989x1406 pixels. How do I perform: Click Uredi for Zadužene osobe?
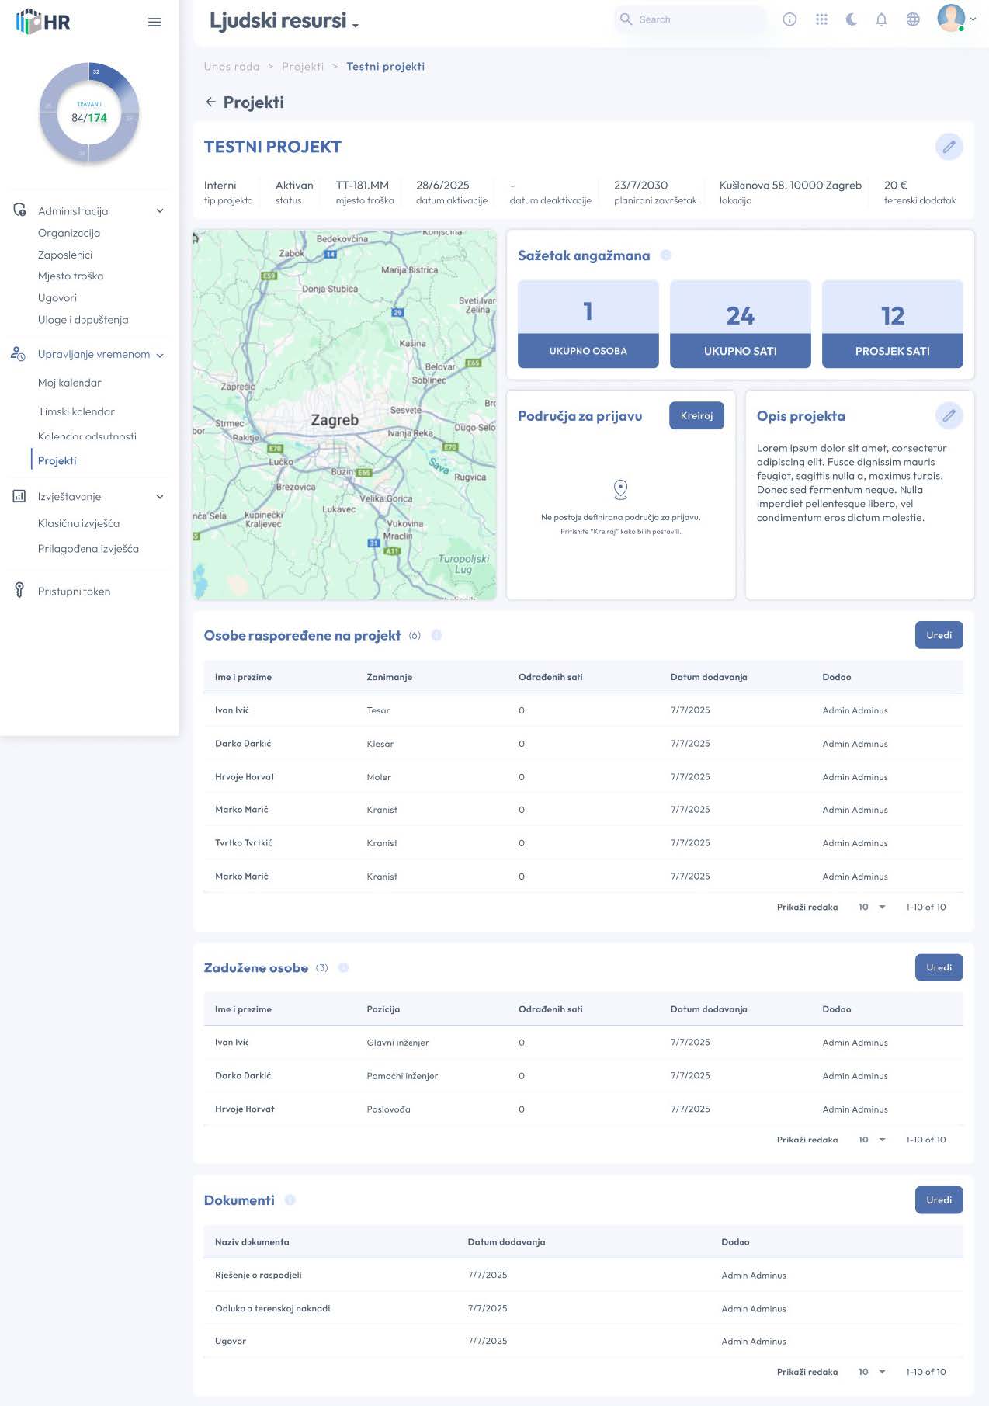click(x=939, y=967)
